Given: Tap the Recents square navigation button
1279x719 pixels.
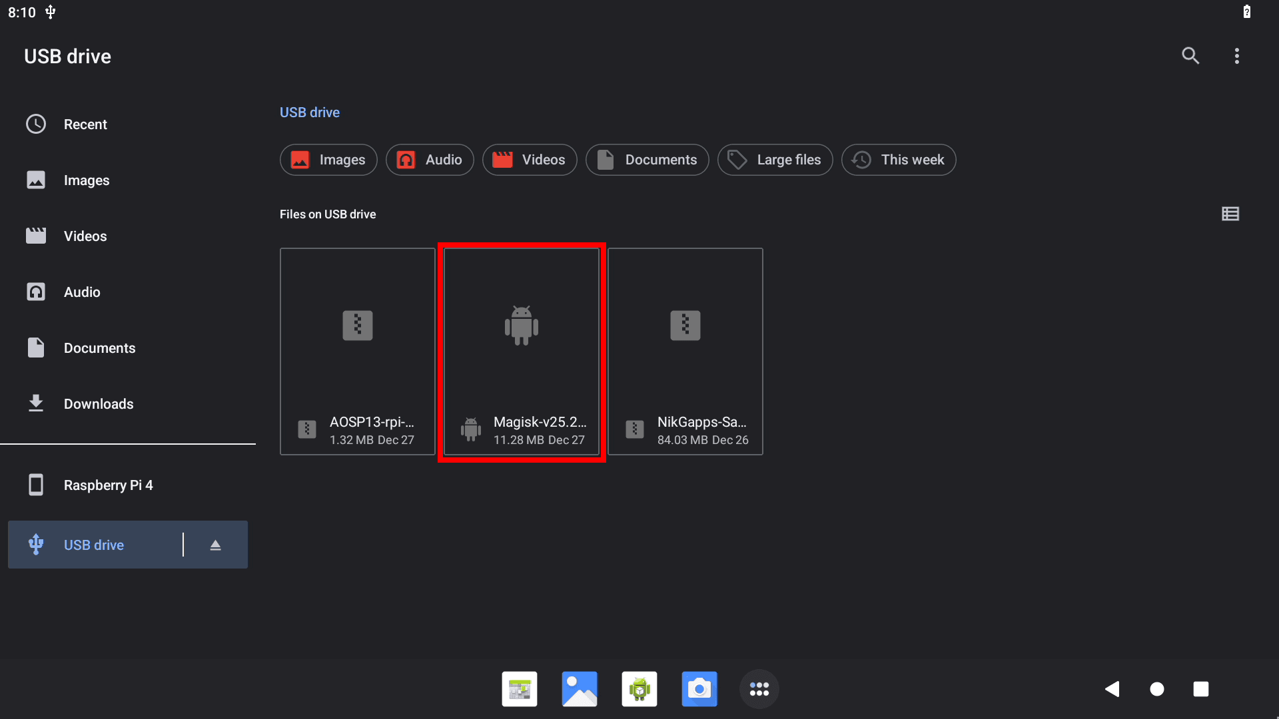Looking at the screenshot, I should pyautogui.click(x=1201, y=689).
